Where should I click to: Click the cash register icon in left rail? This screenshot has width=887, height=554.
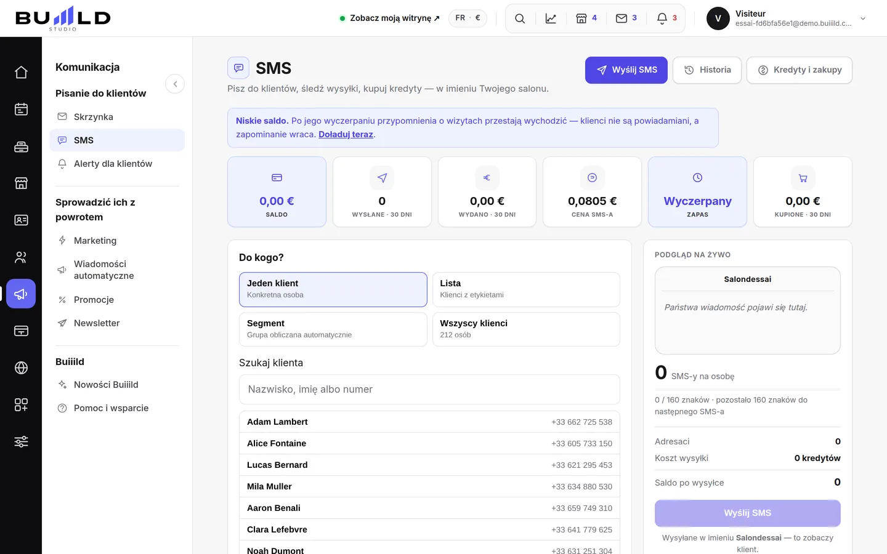(21, 146)
